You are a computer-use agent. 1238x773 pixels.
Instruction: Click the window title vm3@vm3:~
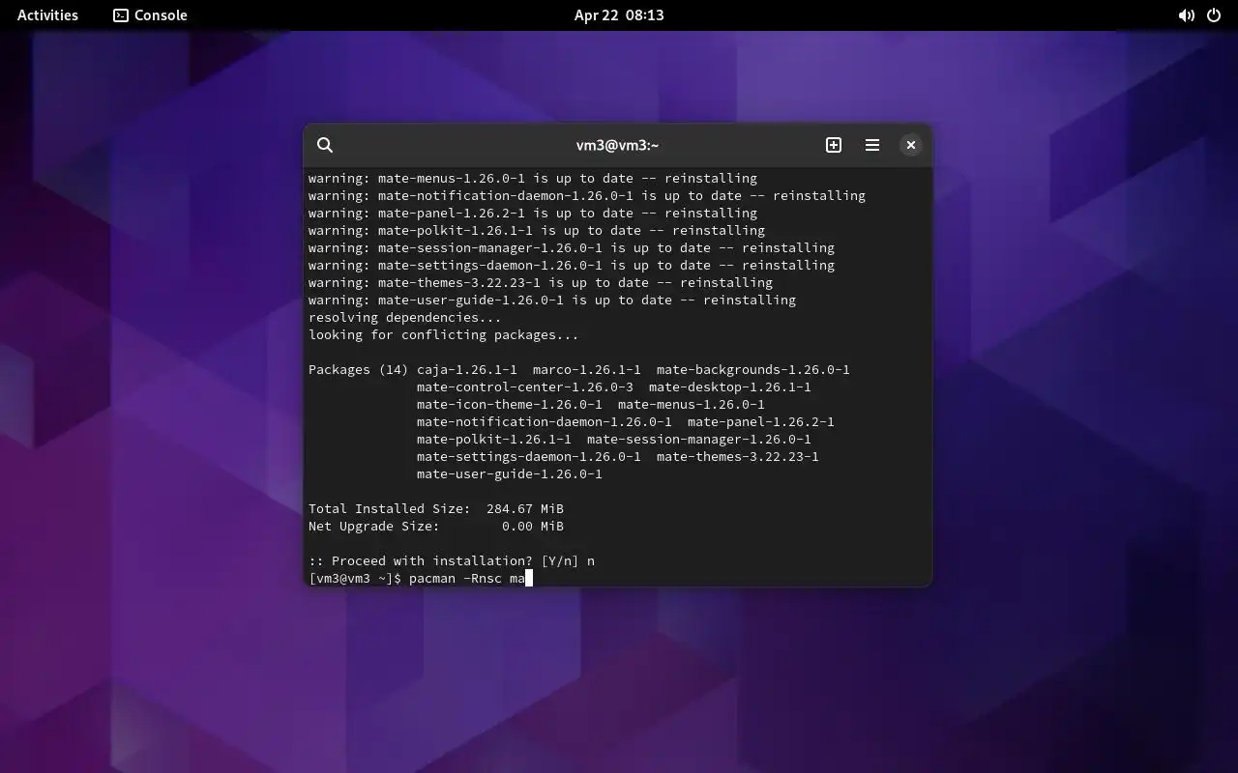[617, 145]
